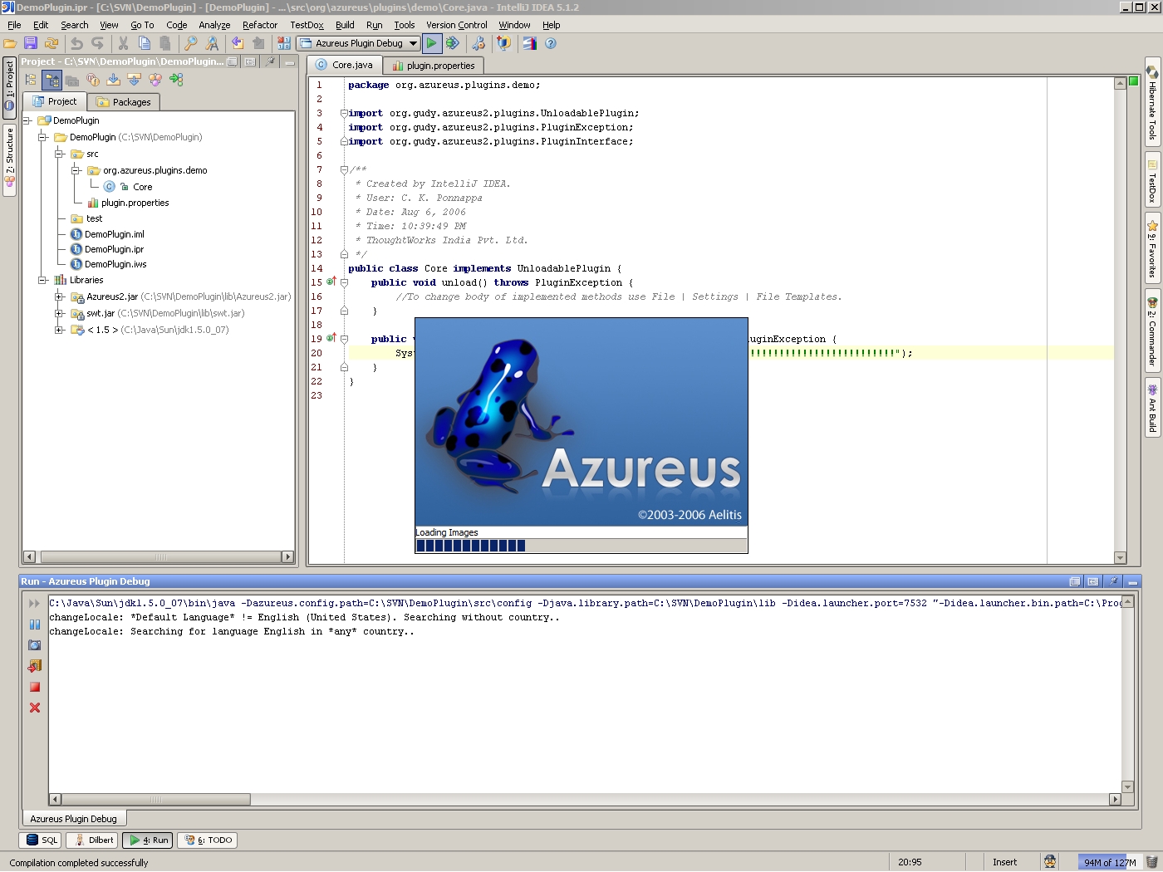
Task: Toggle Flatten Packages in Project toolbar
Action: [31, 80]
